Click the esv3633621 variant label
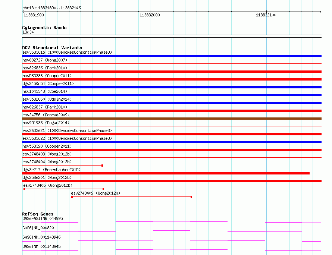 click(x=67, y=130)
